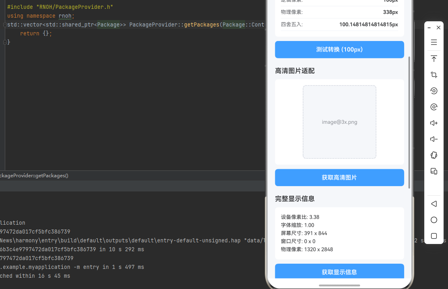Click the 物理像素: label in conversion card
Image resolution: width=448 pixels, height=289 pixels.
(x=292, y=12)
